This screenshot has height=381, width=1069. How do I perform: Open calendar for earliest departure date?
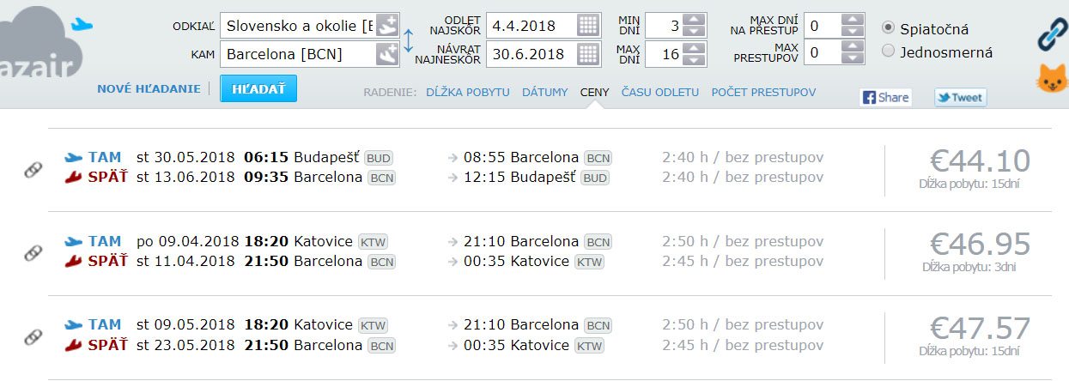587,25
